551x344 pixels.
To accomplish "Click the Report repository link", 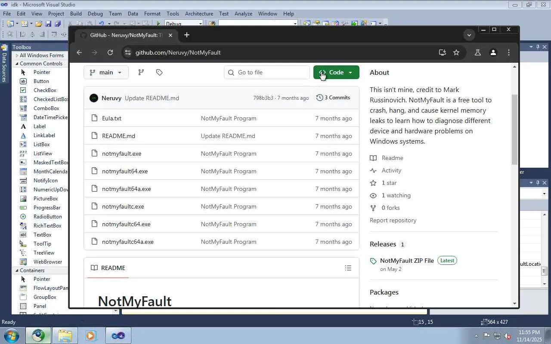I will [393, 220].
